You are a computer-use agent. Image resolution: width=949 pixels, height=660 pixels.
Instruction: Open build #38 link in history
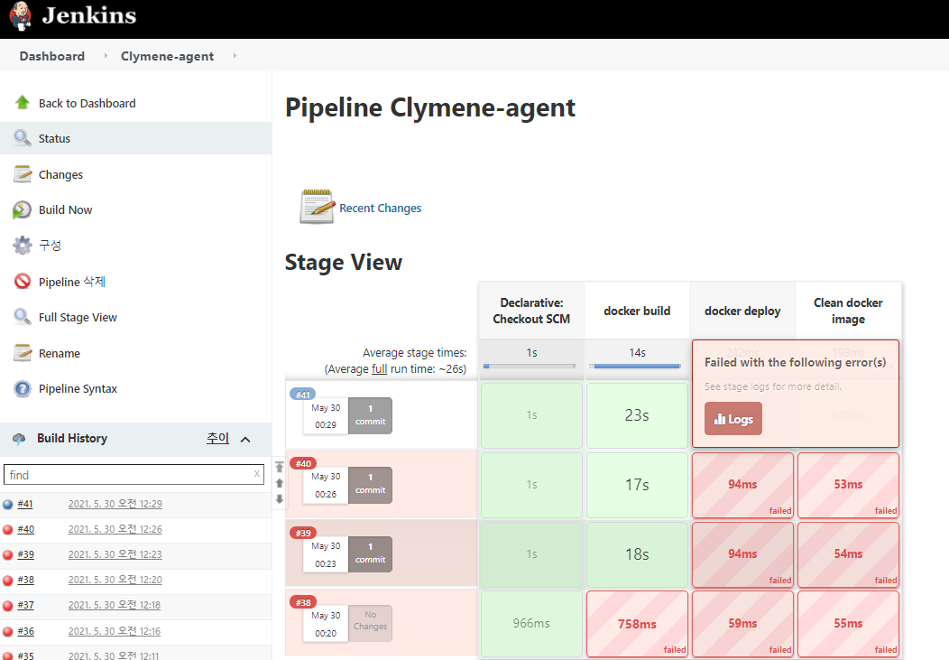pos(25,580)
